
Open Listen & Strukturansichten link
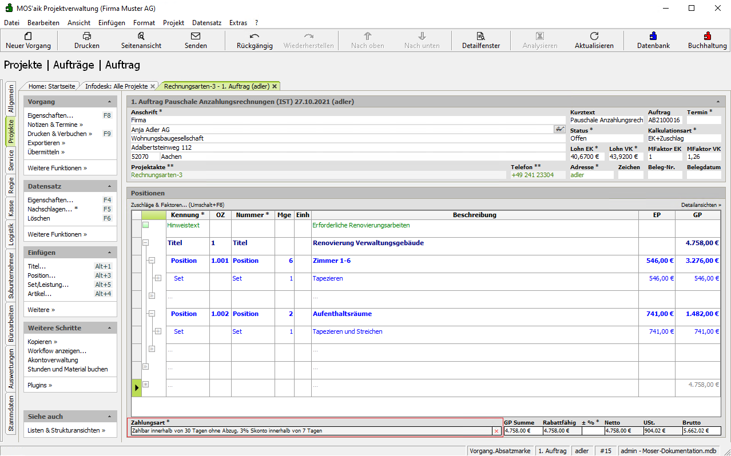pyautogui.click(x=66, y=430)
